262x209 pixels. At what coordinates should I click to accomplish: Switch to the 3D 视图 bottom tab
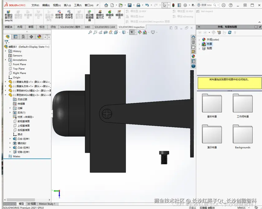pos(31,204)
